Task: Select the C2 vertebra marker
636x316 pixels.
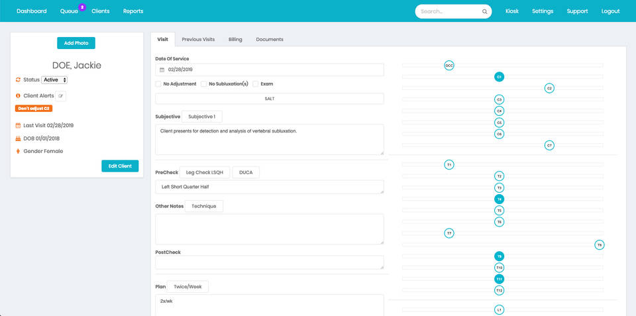Action: 549,88
